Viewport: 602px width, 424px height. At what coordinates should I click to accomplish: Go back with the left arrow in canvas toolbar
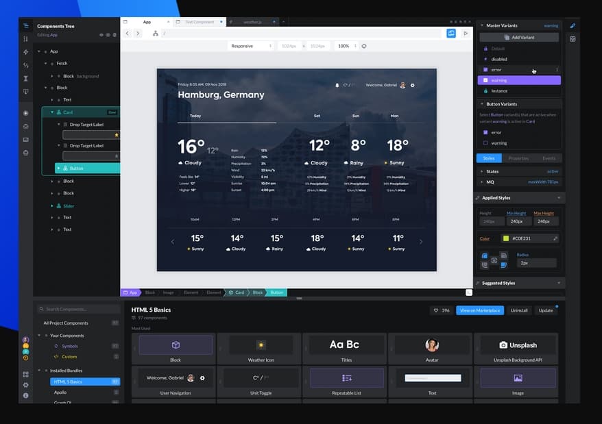pyautogui.click(x=128, y=34)
